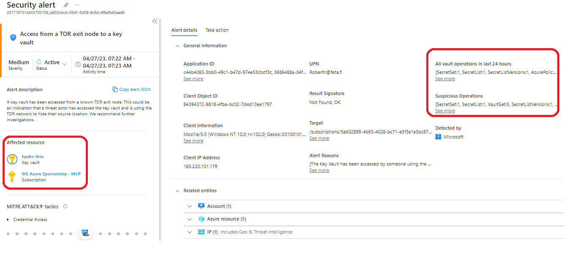Click See more under Application ID

tap(193, 79)
